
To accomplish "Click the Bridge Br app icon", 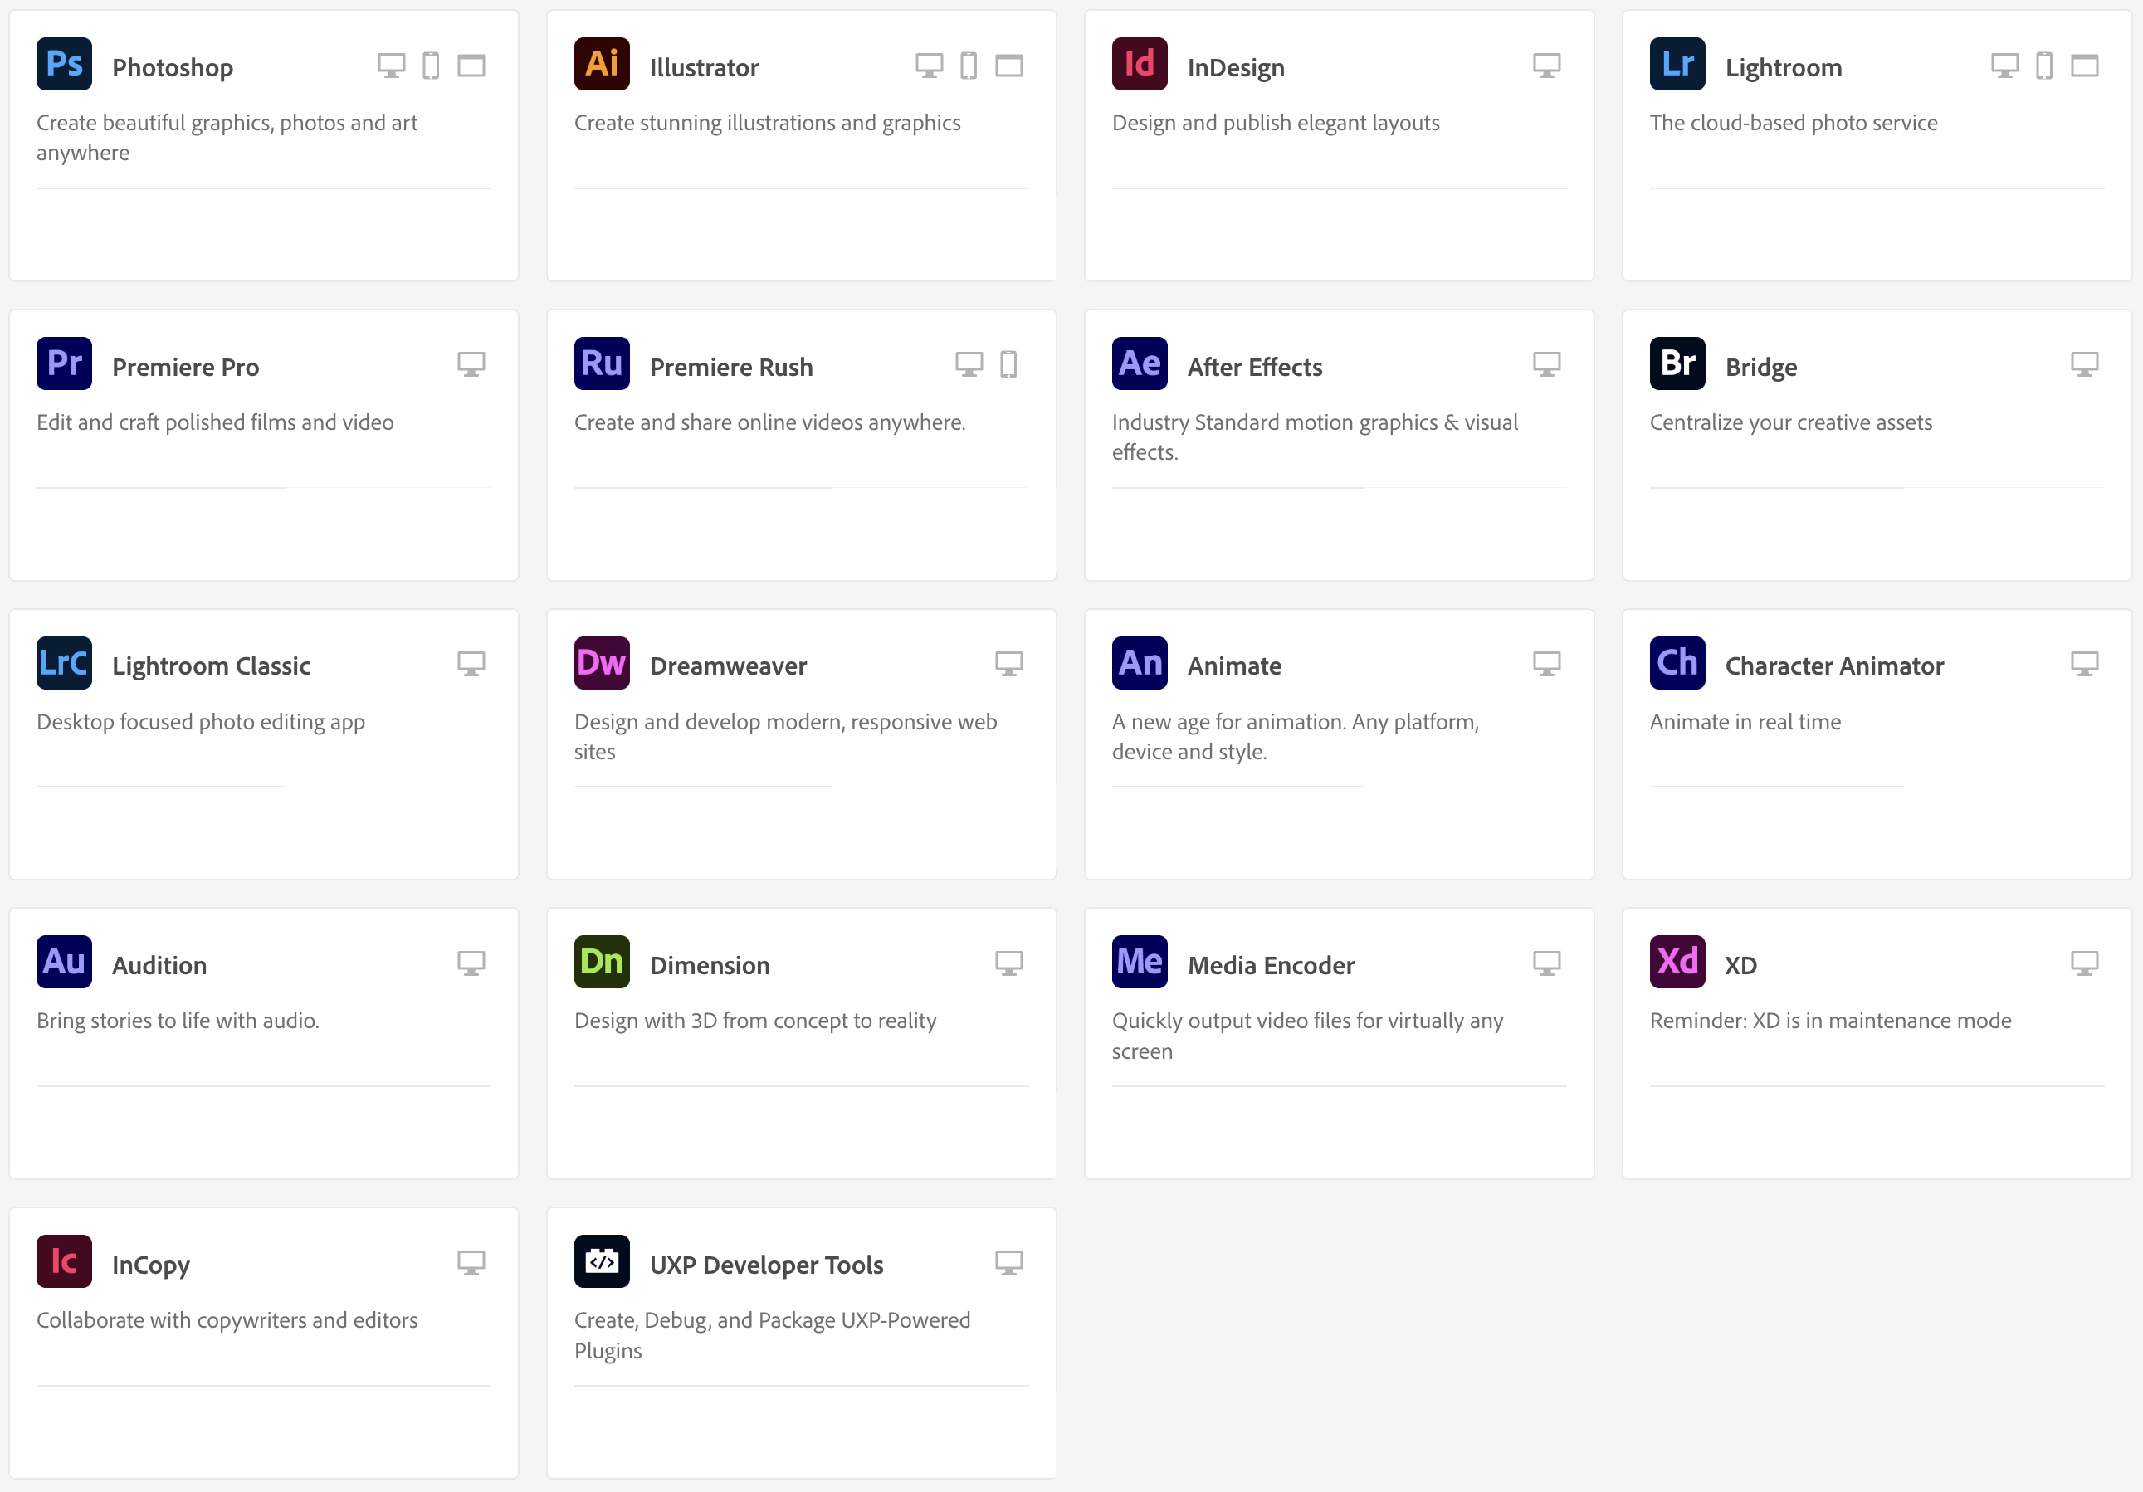I will pos(1677,364).
